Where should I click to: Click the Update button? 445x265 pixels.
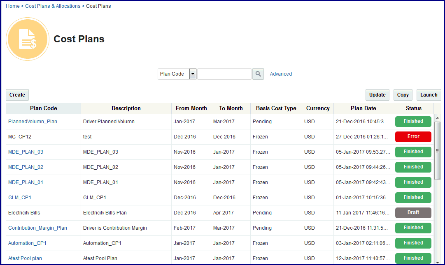tap(377, 95)
